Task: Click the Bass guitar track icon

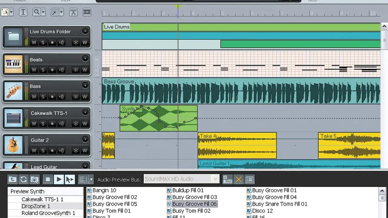Action: pos(14,91)
